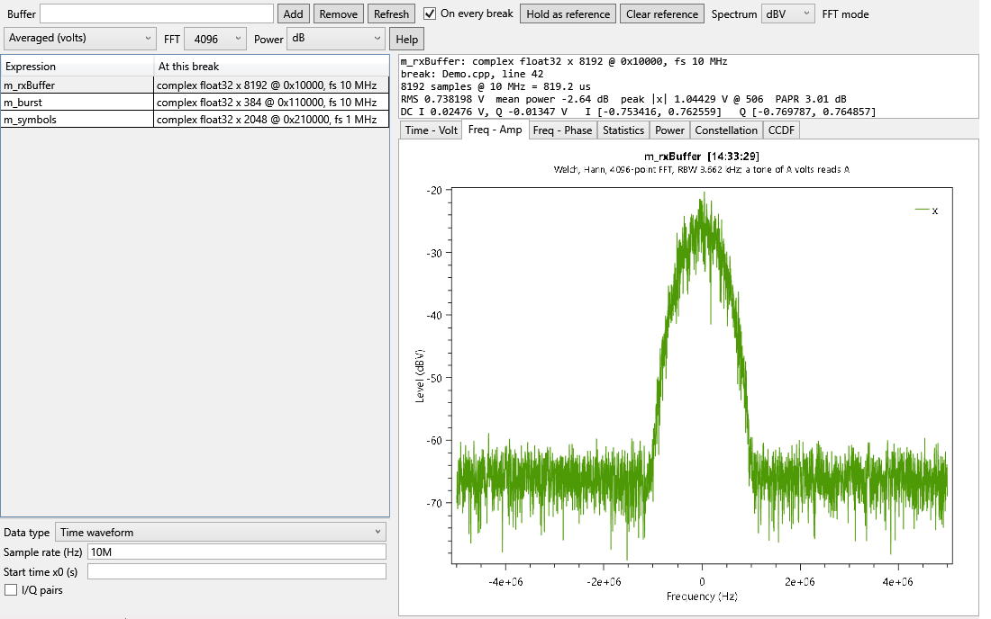Click the At this break column header

coord(271,67)
